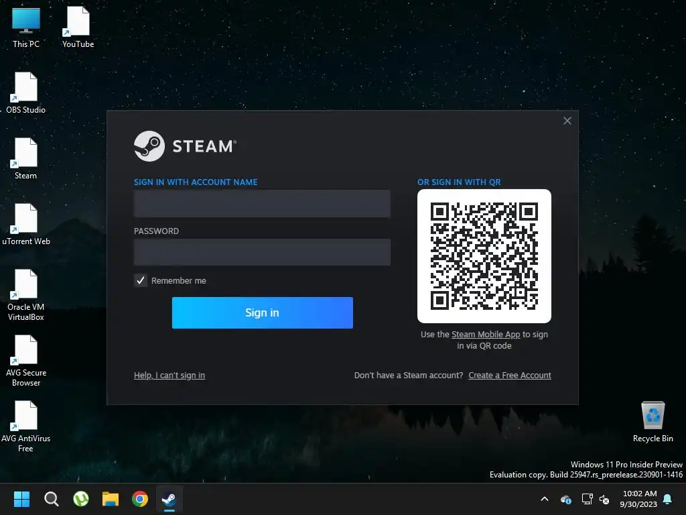Screen dimensions: 686x515
Task: Click the muted volume tray icon
Action: point(605,499)
